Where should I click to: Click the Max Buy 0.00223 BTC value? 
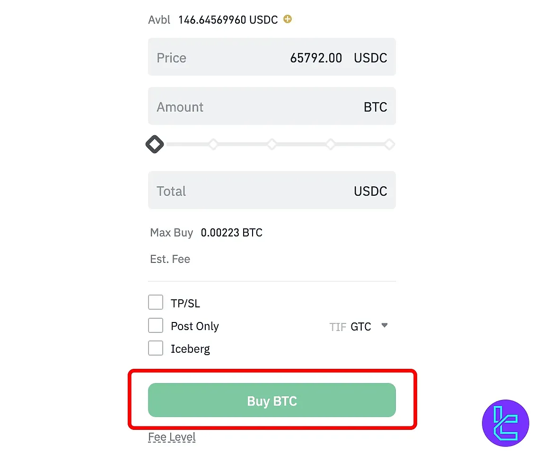point(231,232)
